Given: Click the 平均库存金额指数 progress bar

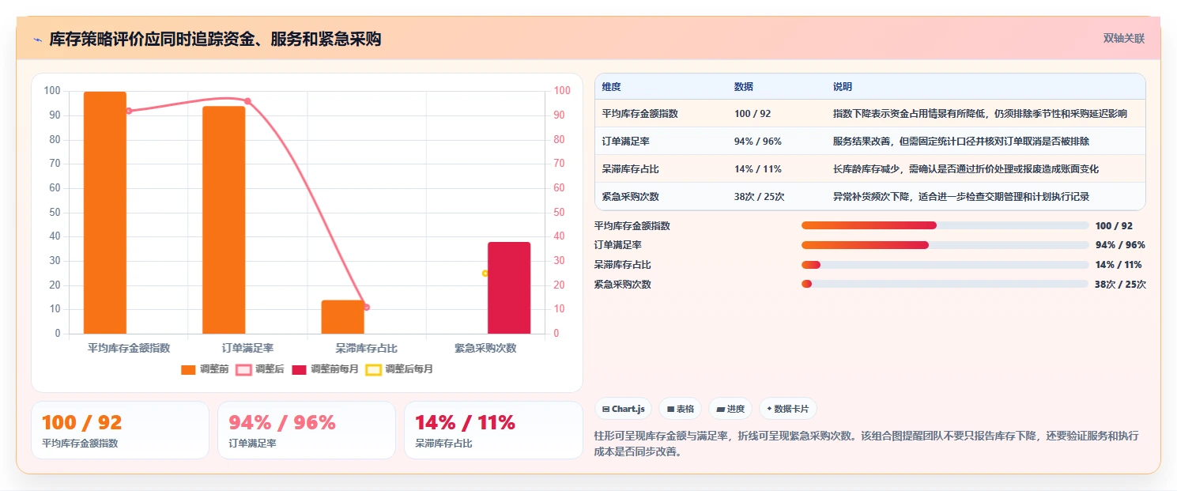Looking at the screenshot, I should [945, 225].
